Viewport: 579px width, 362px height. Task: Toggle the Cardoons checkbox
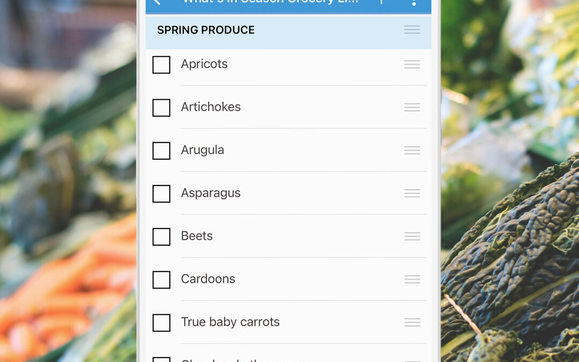[x=161, y=279]
